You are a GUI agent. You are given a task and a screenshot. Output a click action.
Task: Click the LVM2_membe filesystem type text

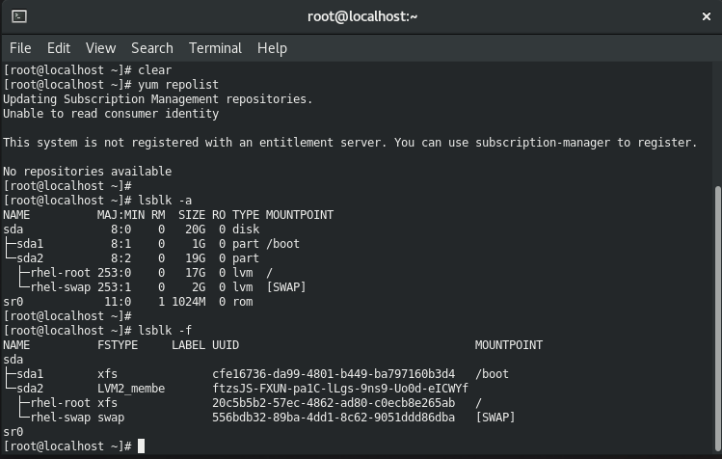click(131, 389)
